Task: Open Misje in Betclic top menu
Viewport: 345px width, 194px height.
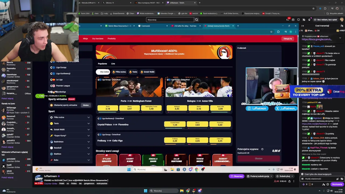Action: click(x=85, y=39)
